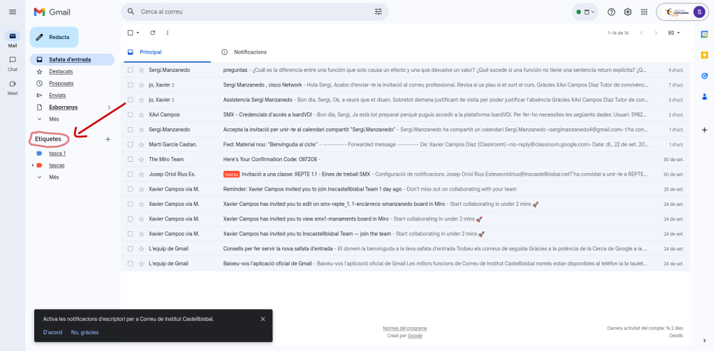715x351 pixels.
Task: Open the Support help icon
Action: [x=612, y=12]
